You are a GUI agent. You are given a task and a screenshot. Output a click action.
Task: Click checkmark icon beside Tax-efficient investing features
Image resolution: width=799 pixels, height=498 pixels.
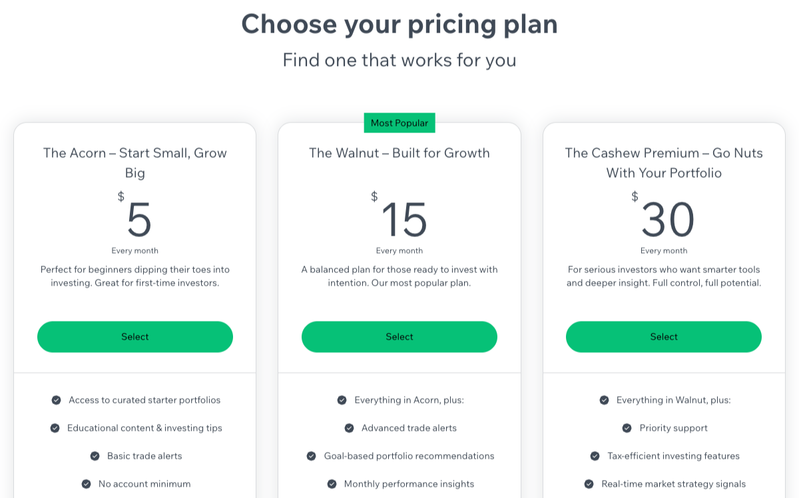point(595,456)
